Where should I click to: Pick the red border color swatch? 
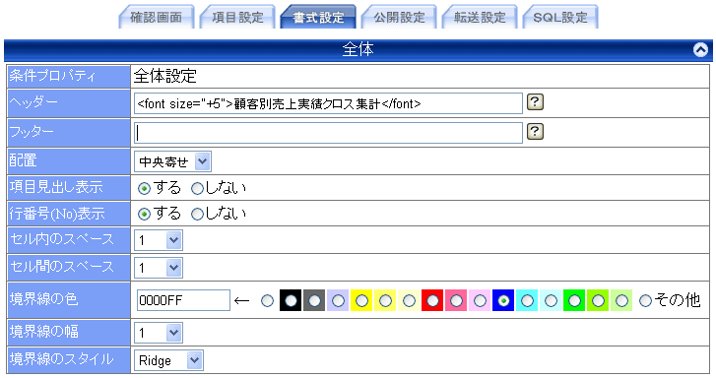click(x=432, y=300)
